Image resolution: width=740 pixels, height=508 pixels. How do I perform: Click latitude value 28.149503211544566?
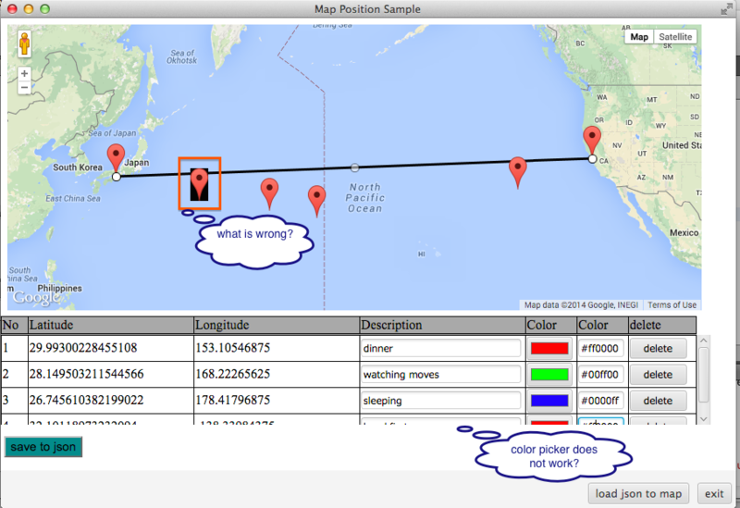coord(86,374)
